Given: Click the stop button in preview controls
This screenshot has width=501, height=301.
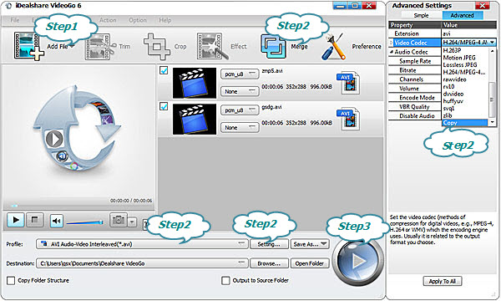Looking at the screenshot, I should point(34,220).
